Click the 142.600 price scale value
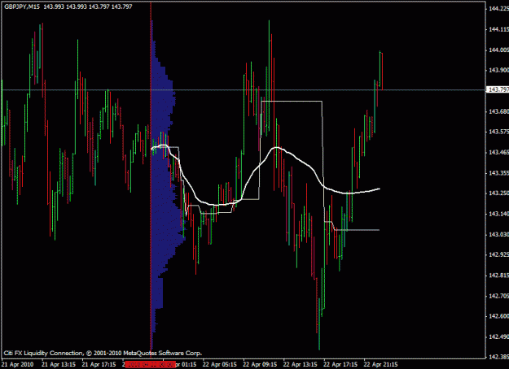This screenshot has height=369, width=509. tap(498, 316)
